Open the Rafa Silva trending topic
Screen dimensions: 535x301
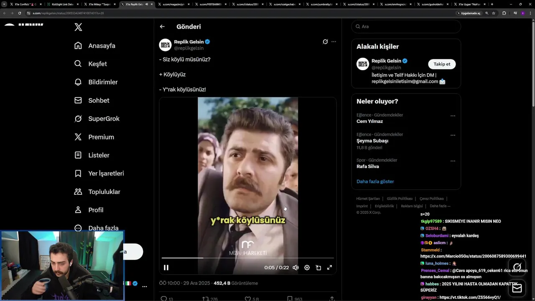click(x=368, y=166)
